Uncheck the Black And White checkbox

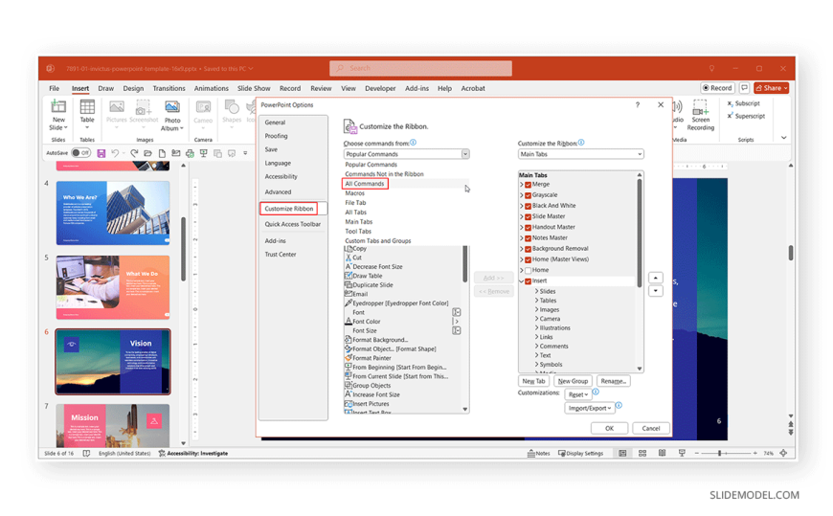529,206
